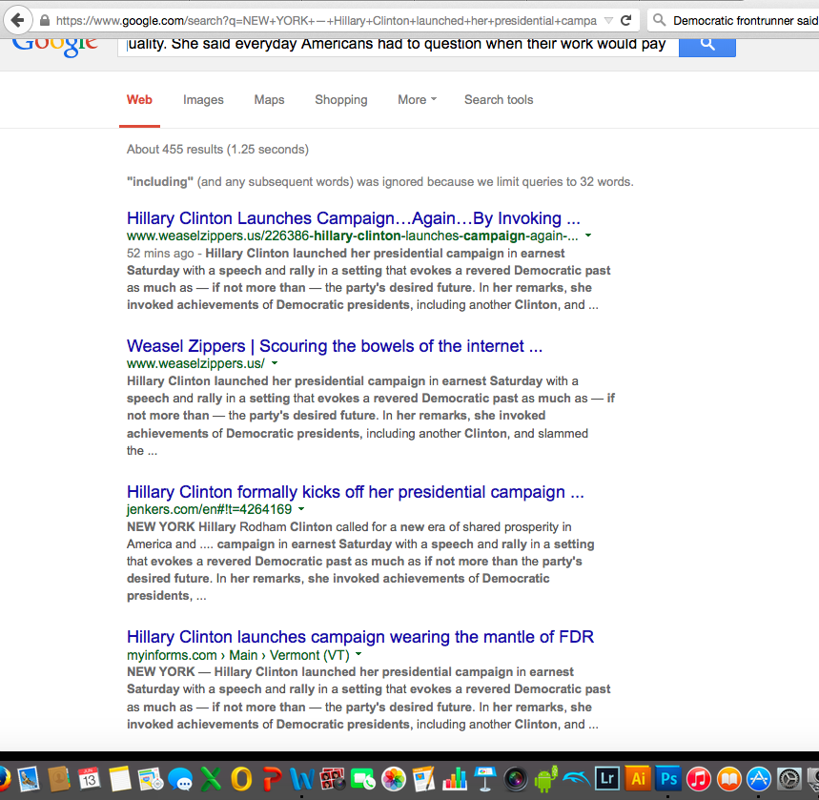
Task: Click the myinforms.com › Main › Vermont (VT) breadcrumb
Action: pos(237,655)
